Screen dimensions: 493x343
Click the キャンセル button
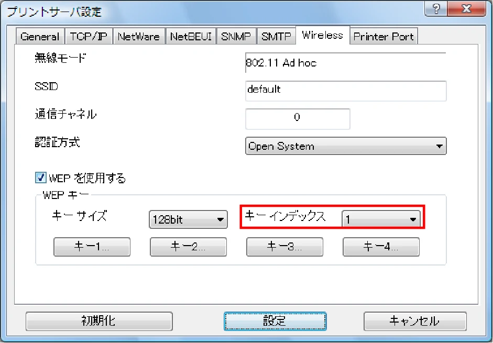(415, 321)
